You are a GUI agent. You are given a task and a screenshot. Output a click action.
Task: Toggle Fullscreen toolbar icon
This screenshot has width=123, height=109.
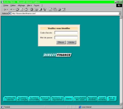pyautogui.click(x=50, y=10)
